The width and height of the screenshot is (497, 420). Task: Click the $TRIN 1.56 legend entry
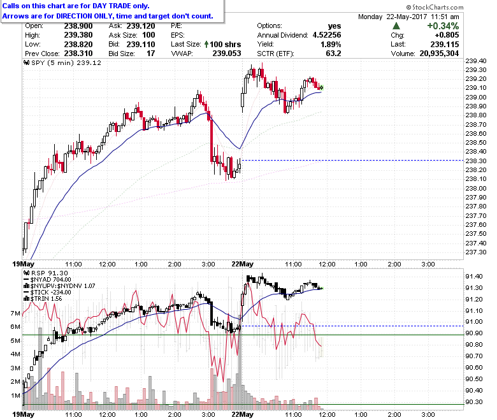pyautogui.click(x=47, y=299)
